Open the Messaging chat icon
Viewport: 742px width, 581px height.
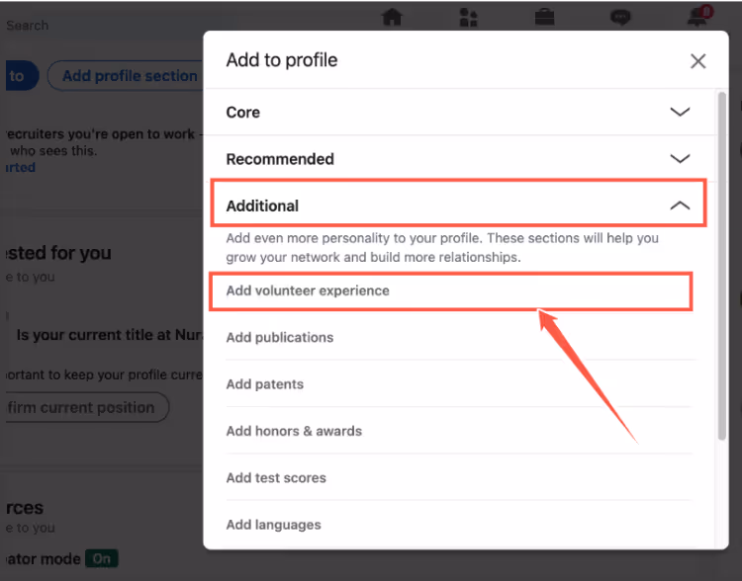click(x=620, y=18)
